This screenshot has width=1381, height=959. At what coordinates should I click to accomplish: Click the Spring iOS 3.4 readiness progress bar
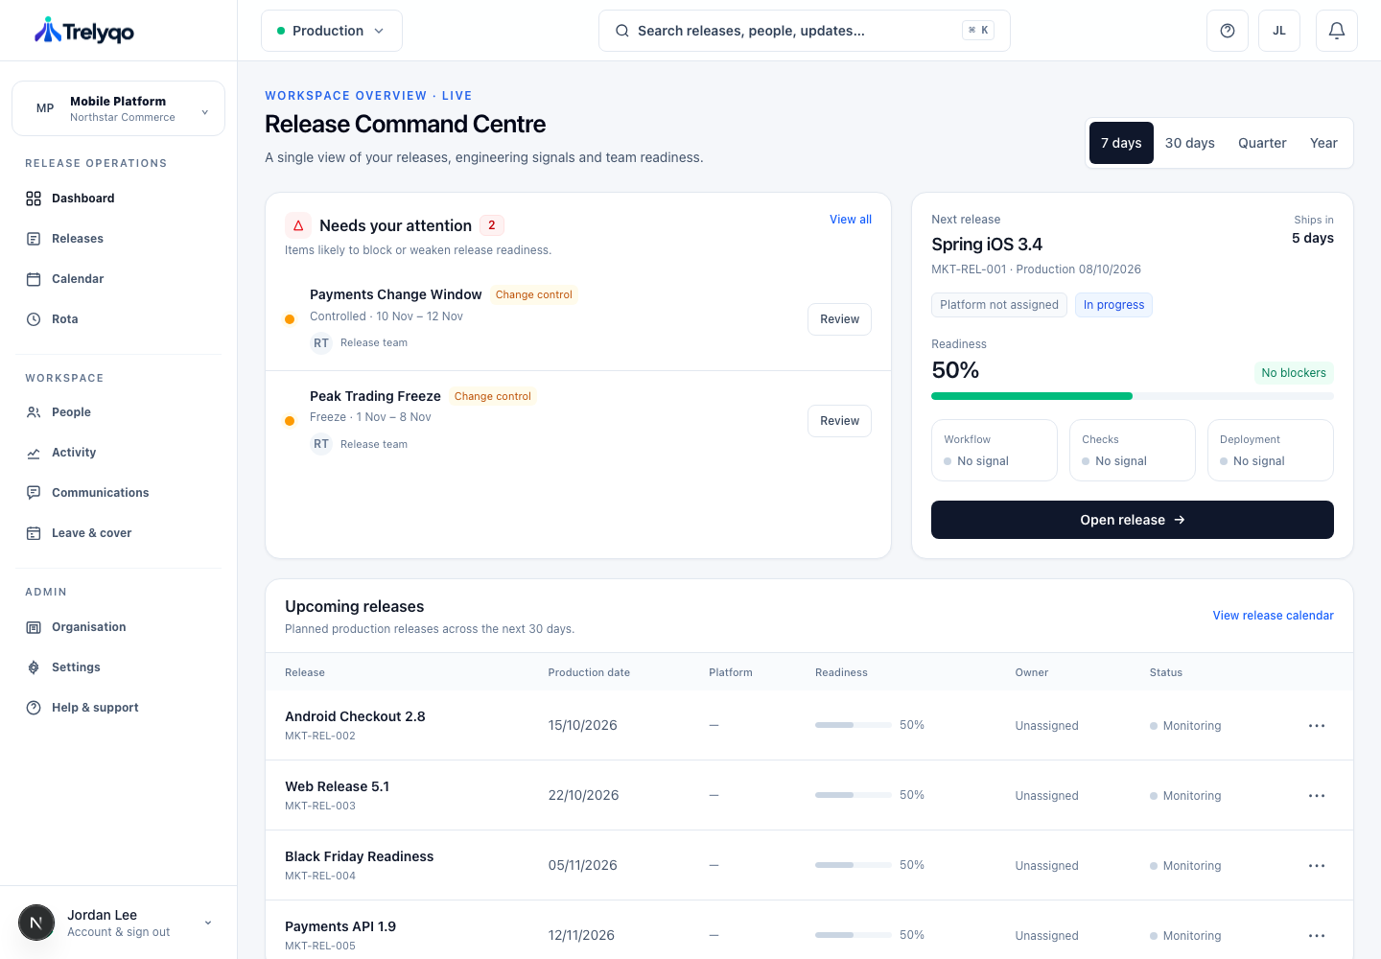coord(1133,396)
